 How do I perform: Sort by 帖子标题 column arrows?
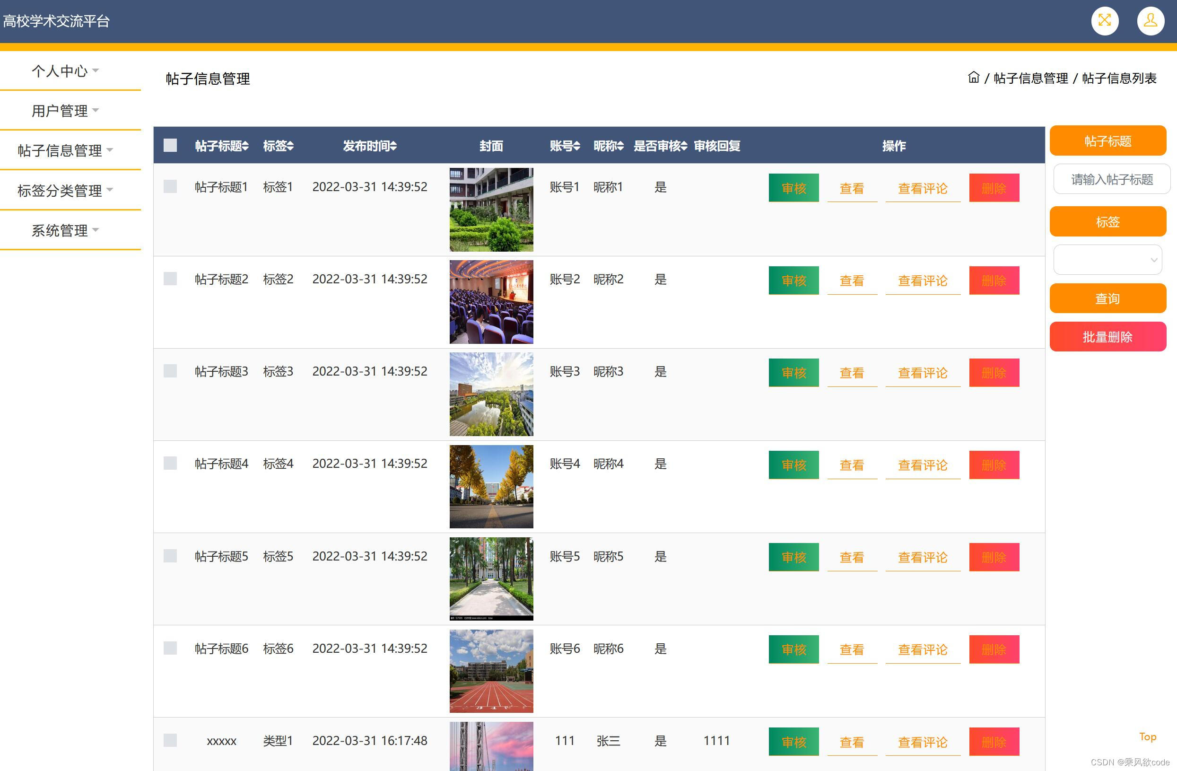(x=245, y=146)
